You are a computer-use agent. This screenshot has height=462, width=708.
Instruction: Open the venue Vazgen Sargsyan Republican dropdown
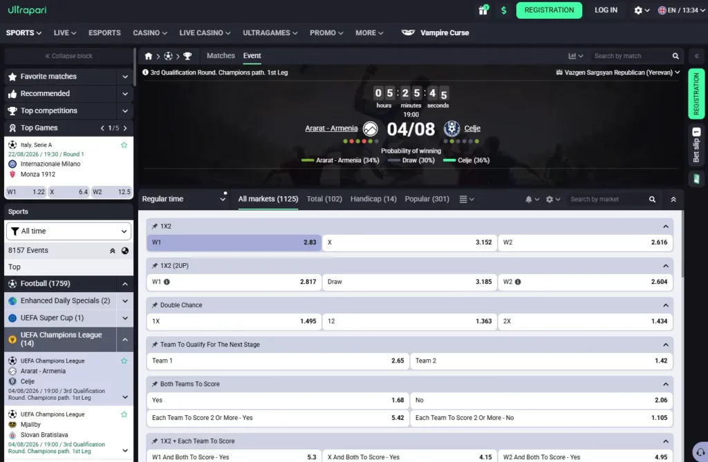617,73
